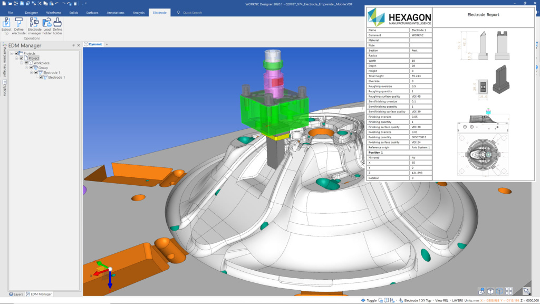Select the Extract tip tool
The width and height of the screenshot is (540, 304).
pyautogui.click(x=6, y=24)
